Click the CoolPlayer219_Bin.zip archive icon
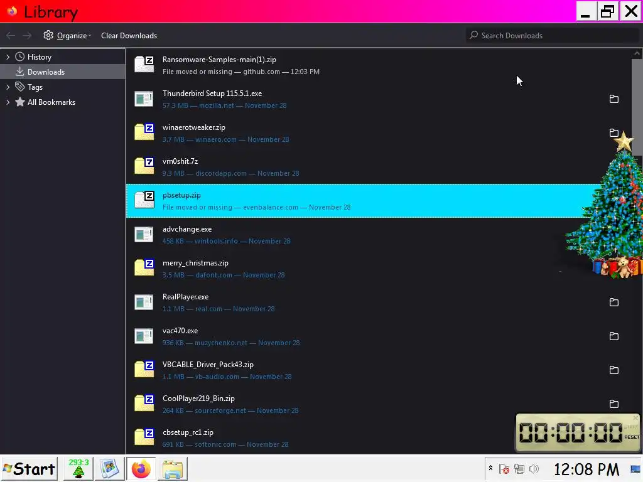Viewport: 643px width, 482px height. coord(144,404)
